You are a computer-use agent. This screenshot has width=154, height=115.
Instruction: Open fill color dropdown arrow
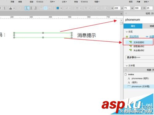coord(61,8)
